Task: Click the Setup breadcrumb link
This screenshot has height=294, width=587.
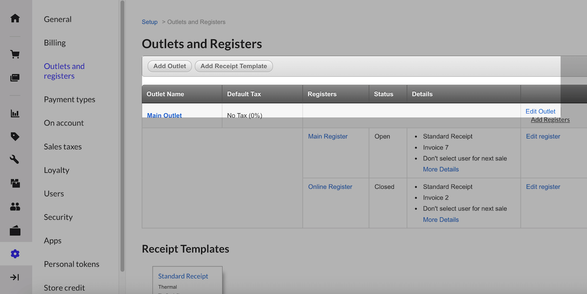Action: click(x=150, y=22)
